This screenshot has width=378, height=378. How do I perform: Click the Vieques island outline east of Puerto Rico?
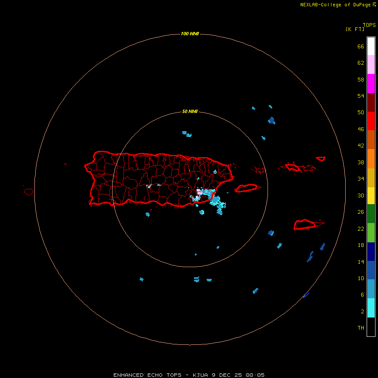coord(248,188)
